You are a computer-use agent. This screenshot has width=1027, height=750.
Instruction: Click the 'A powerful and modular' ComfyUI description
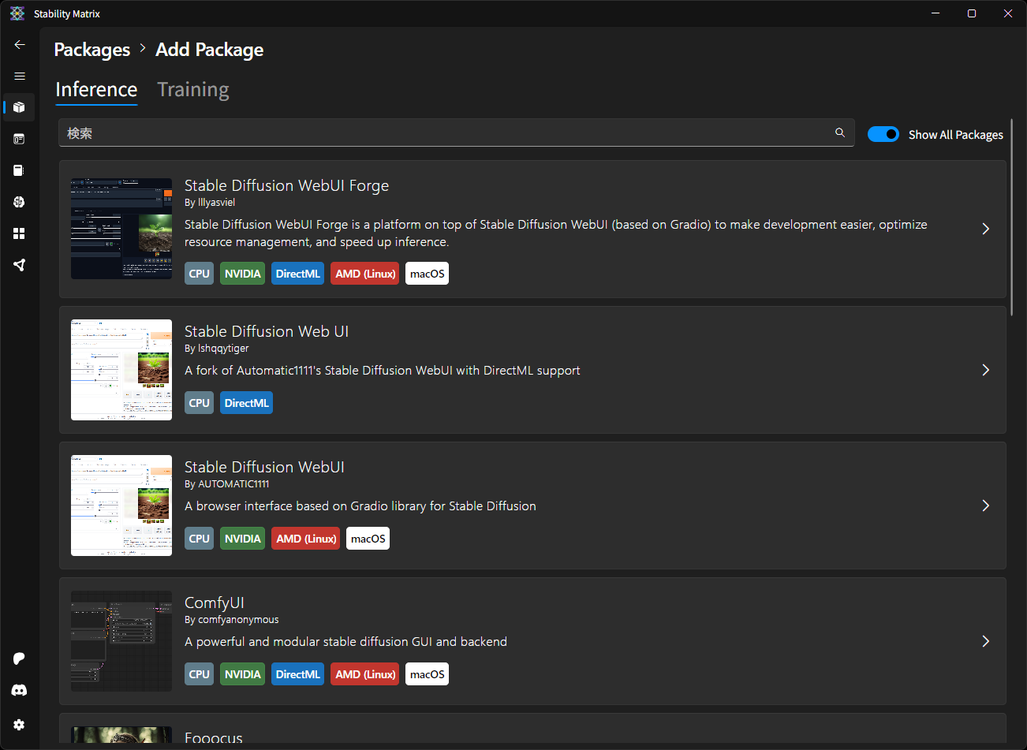[345, 642]
